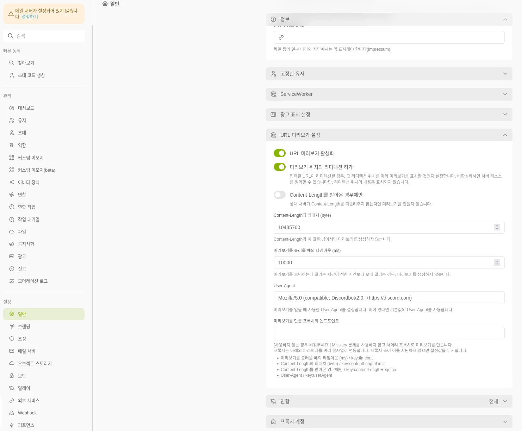Screen dimensions: 522x431
Task: Click the Webhook icon in sidebar
Action: pos(12,413)
